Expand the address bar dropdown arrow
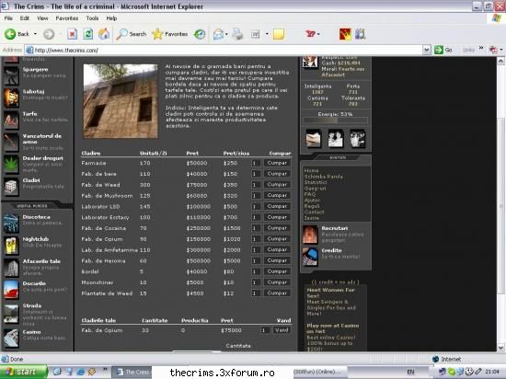This screenshot has width=506, height=379. 426,50
